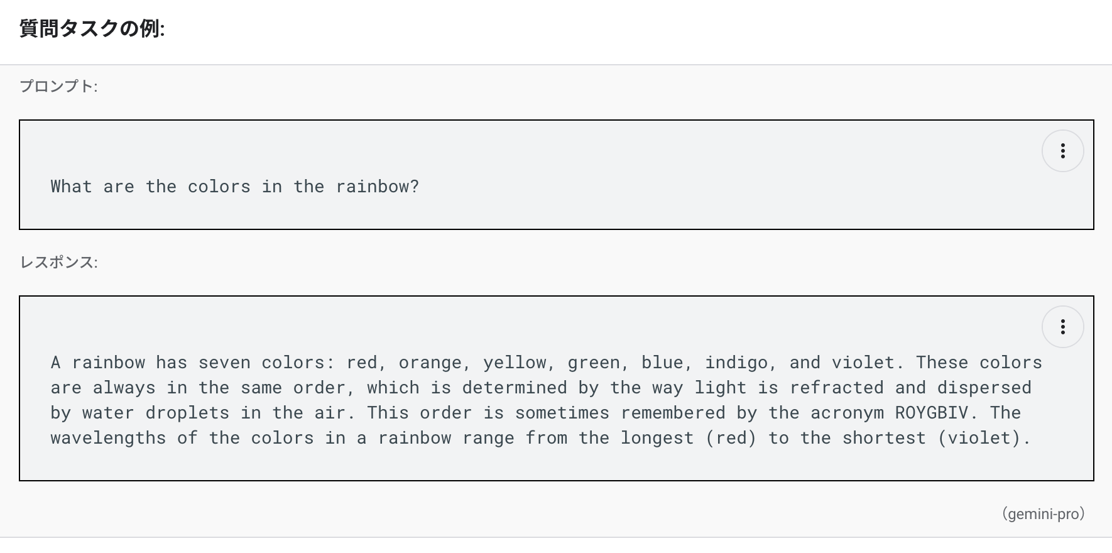Click the word "refracted" in the response
Viewport: 1112px width, 553px height.
(x=836, y=388)
